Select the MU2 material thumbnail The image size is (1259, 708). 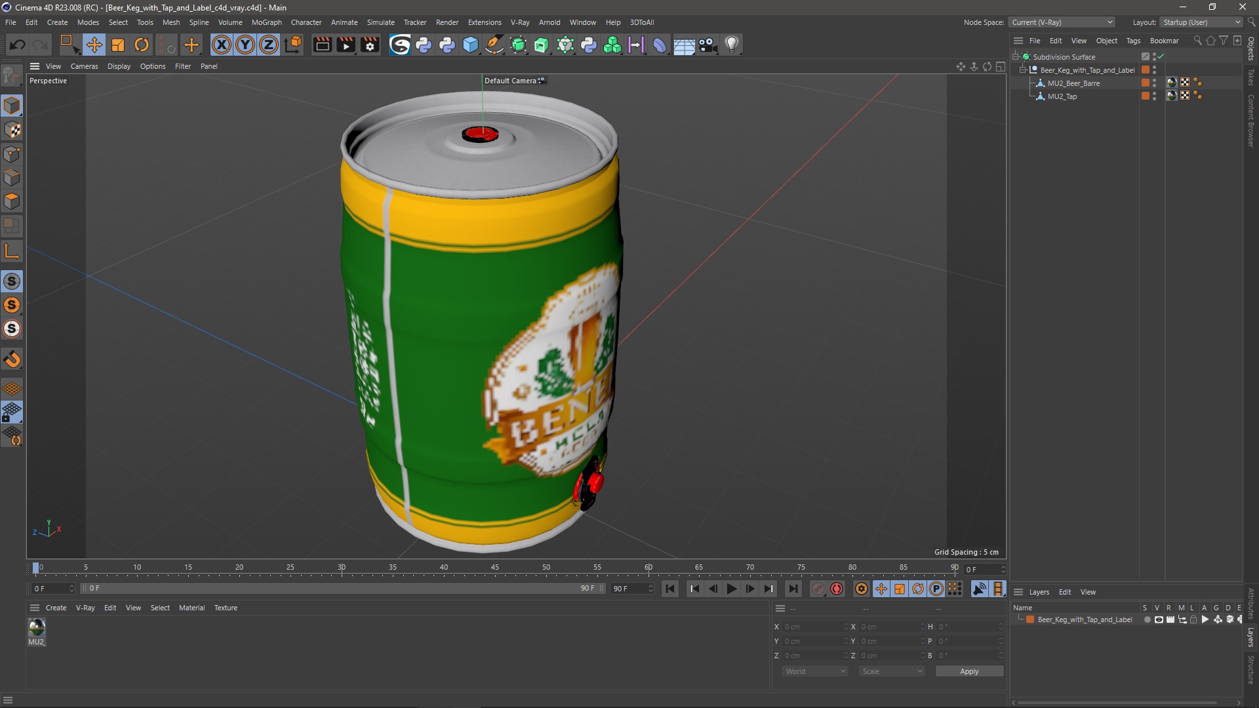37,628
